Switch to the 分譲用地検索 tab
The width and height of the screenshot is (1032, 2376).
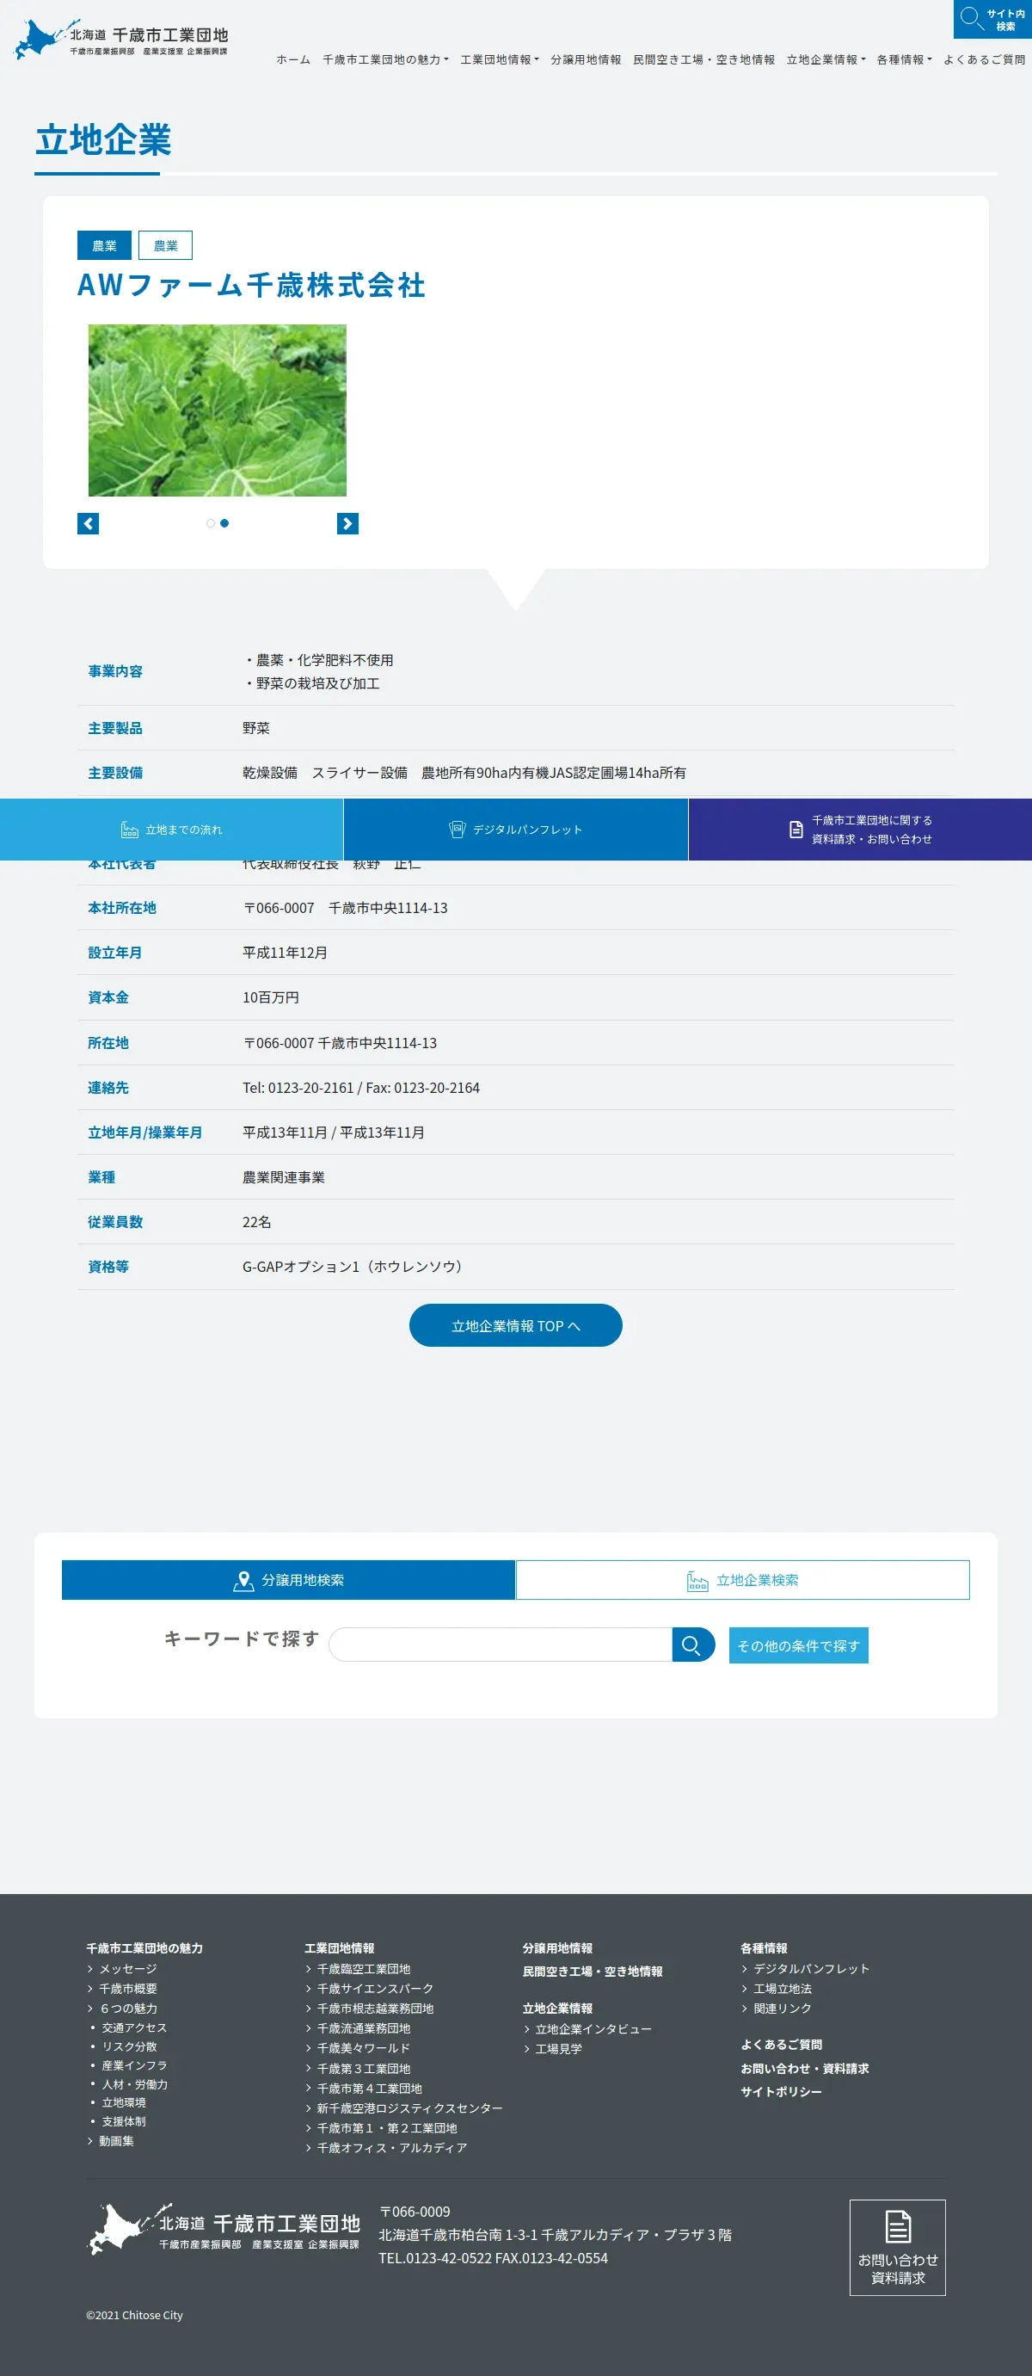288,1580
